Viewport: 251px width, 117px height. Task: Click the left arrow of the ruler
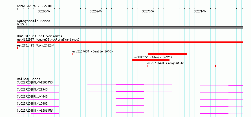(x=17, y=9)
